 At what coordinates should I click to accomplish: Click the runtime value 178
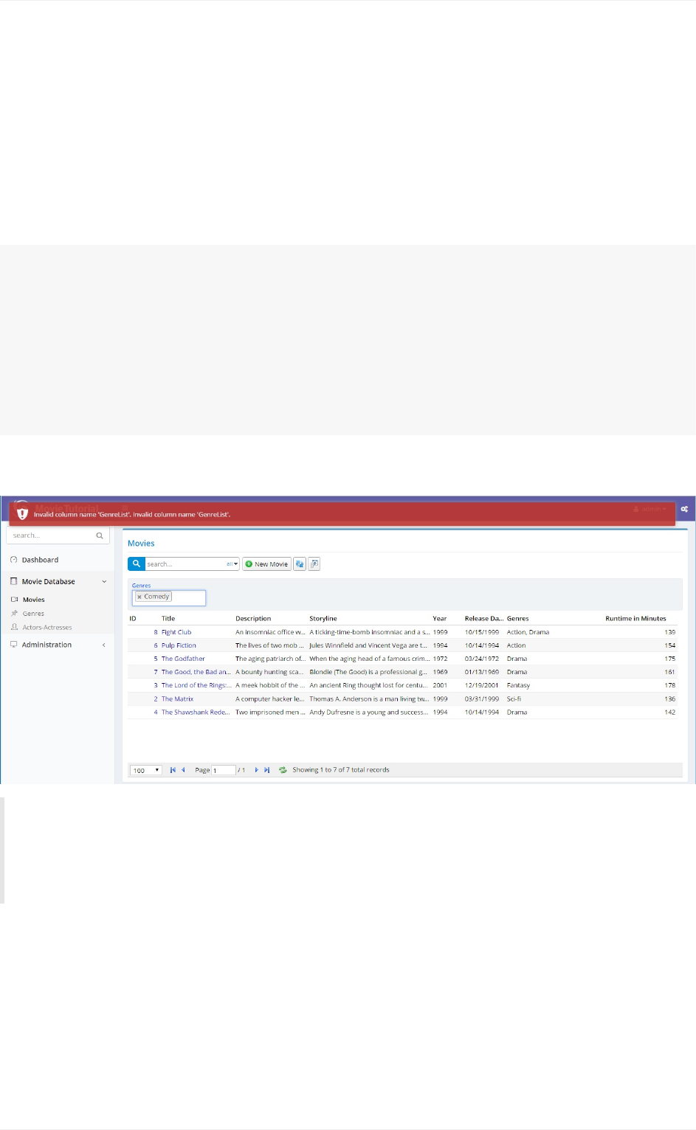(x=669, y=685)
